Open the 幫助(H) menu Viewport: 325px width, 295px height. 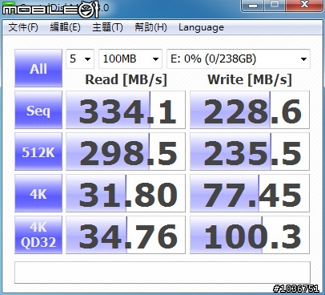[150, 27]
